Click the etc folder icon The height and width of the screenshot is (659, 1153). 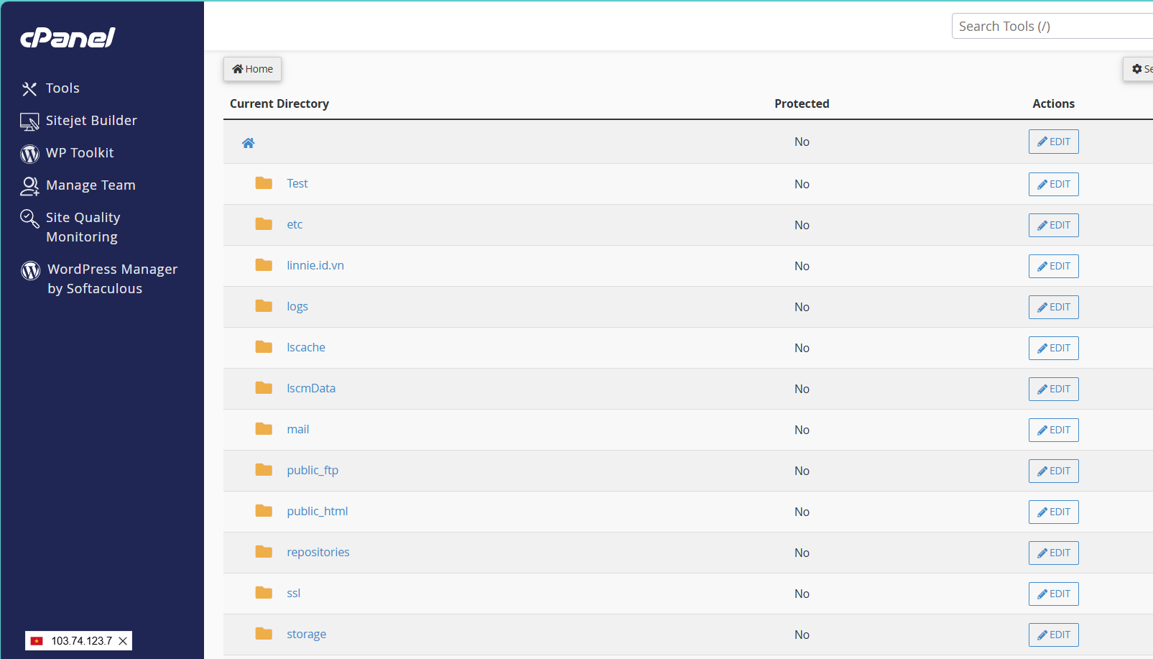[x=264, y=224]
